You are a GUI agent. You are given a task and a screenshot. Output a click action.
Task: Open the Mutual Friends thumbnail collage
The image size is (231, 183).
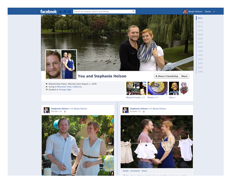click(136, 88)
